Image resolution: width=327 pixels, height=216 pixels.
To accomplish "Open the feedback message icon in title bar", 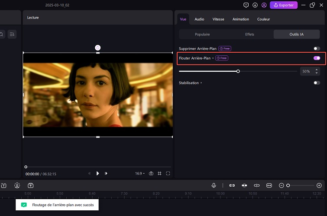I will [246, 5].
